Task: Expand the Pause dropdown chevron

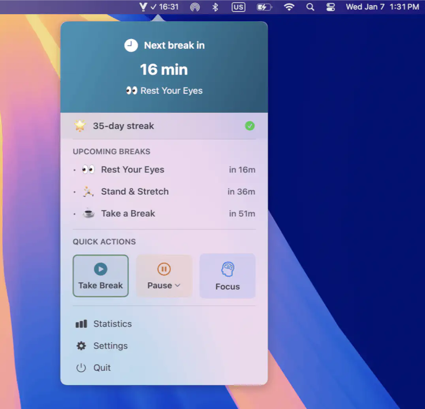Action: pyautogui.click(x=177, y=286)
